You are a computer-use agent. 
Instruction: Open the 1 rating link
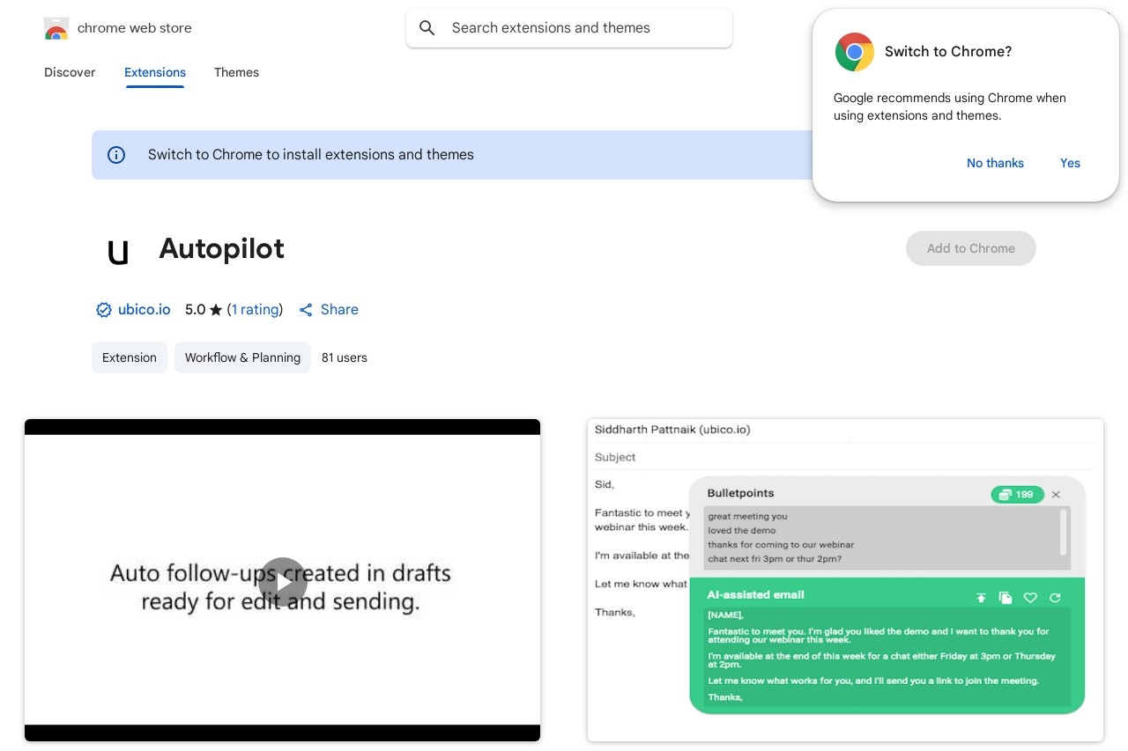pos(256,310)
